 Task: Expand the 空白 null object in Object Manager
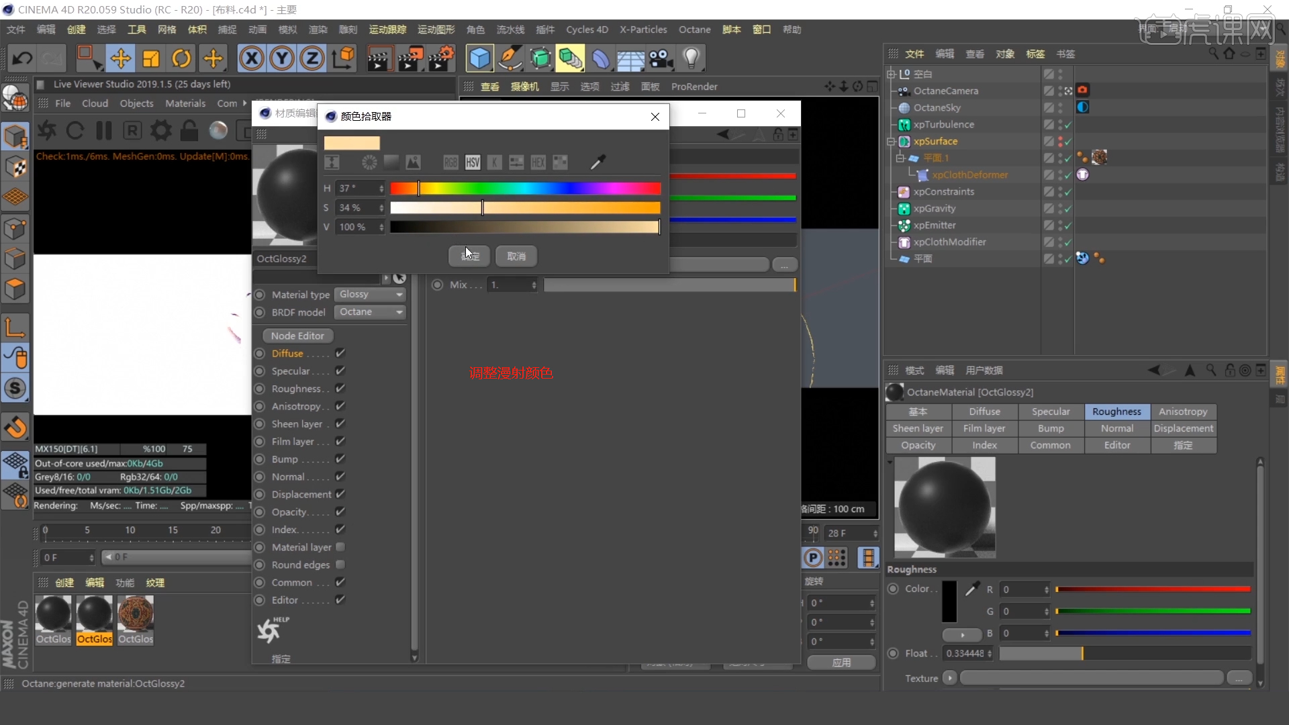(890, 74)
